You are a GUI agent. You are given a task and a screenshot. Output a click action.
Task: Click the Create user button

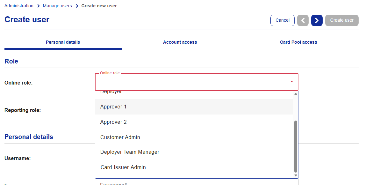pos(342,20)
